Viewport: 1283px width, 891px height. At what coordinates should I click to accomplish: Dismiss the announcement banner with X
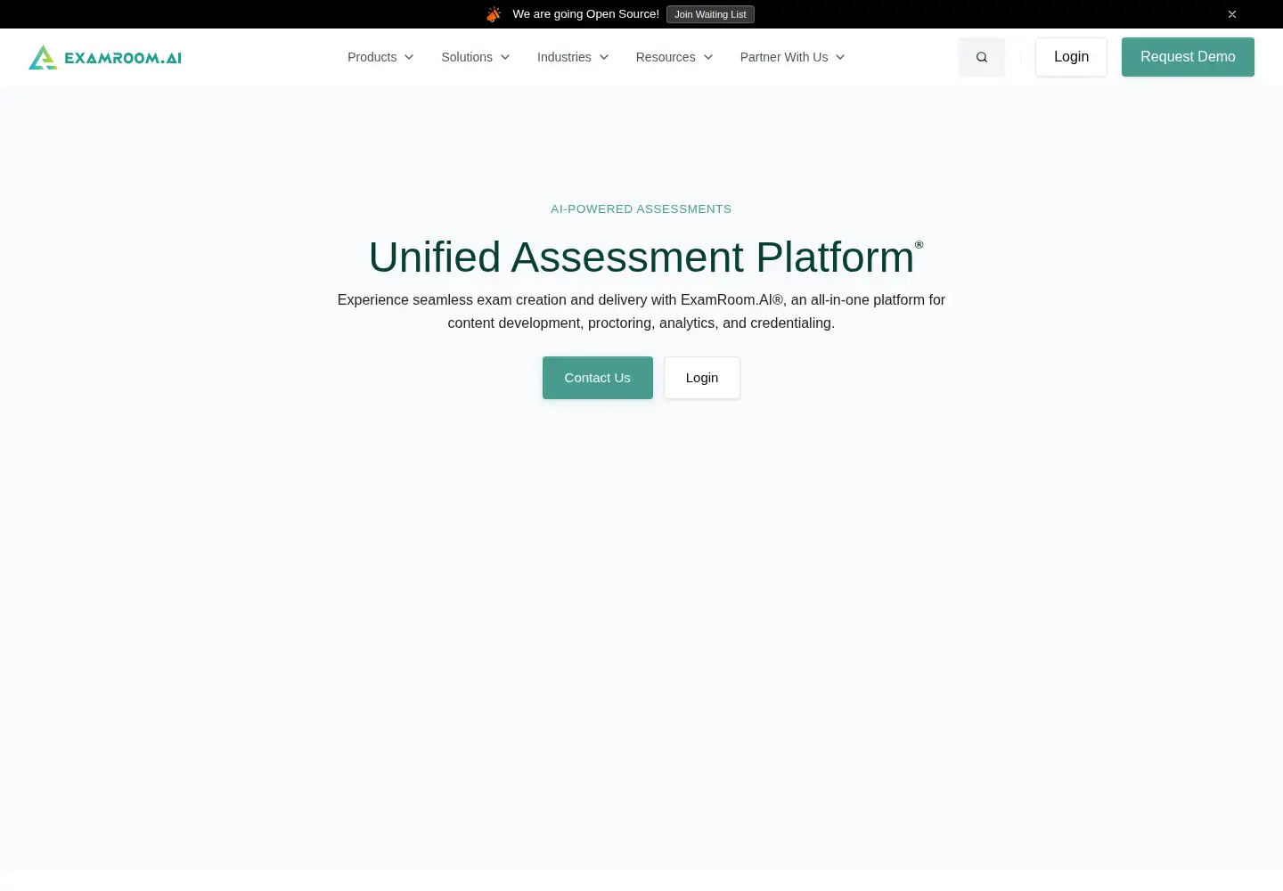click(1232, 14)
